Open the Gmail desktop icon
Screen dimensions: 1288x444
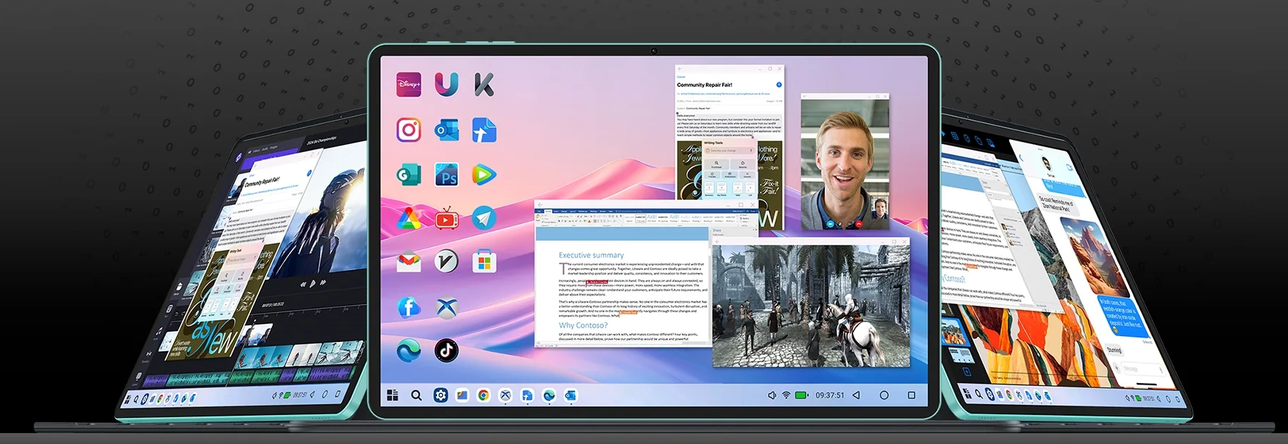click(409, 261)
